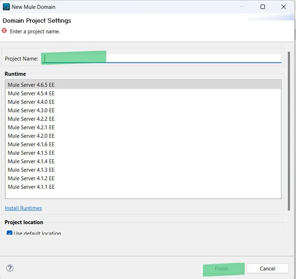Click the help question mark icon
Image resolution: width=296 pixels, height=279 pixels.
tap(10, 268)
